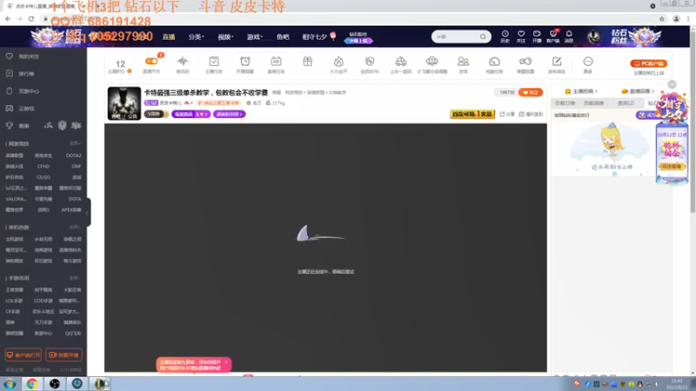Click the user avatar in header

pyautogui.click(x=593, y=36)
